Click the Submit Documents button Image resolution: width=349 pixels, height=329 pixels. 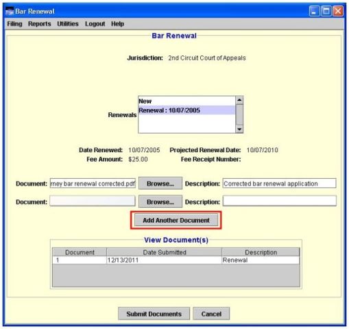(x=154, y=314)
